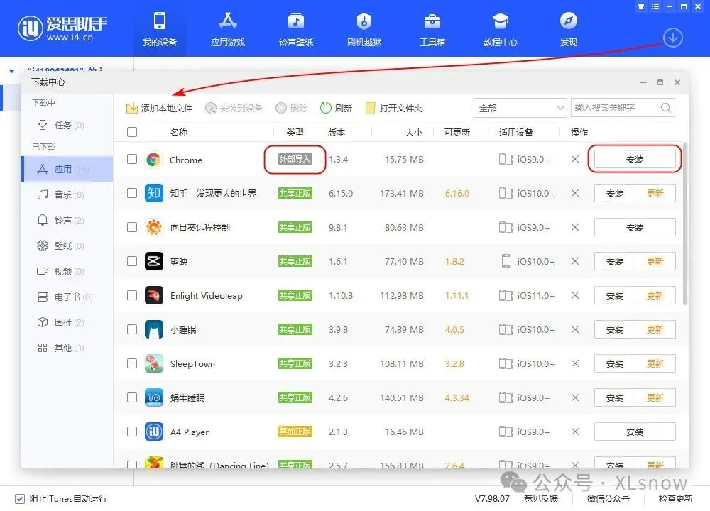710x511 pixels.
Task: Select 电子书 in the sidebar
Action: (x=67, y=297)
